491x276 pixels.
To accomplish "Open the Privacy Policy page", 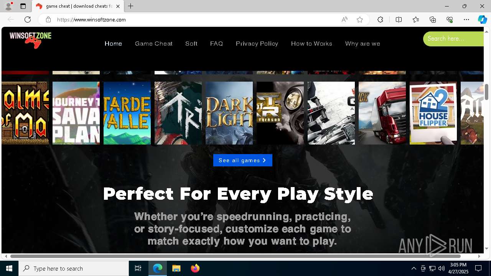I will coord(257,44).
